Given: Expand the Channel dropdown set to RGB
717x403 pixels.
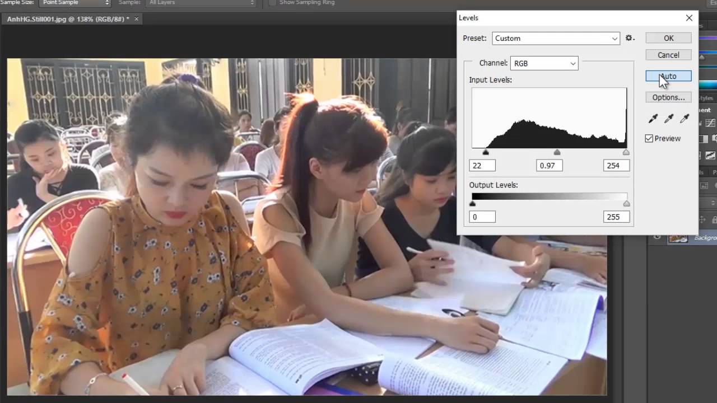Looking at the screenshot, I should click(x=543, y=63).
